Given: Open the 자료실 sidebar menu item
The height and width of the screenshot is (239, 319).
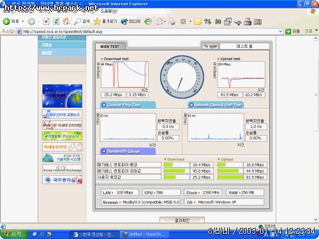Looking at the screenshot, I should coord(62,45).
